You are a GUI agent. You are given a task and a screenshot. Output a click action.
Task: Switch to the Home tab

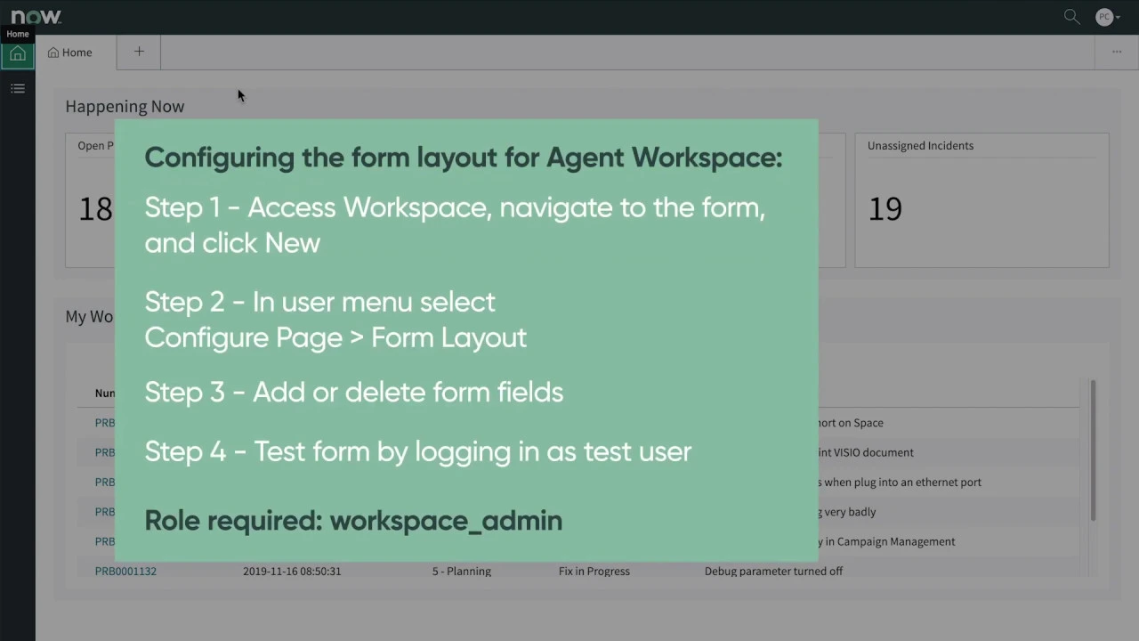click(x=77, y=53)
